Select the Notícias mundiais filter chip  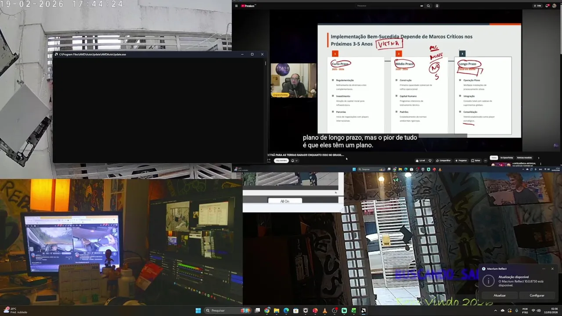coord(524,158)
